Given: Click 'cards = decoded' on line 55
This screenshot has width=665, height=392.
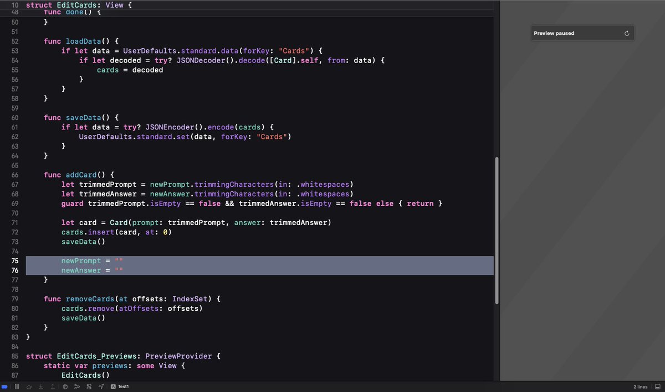Looking at the screenshot, I should 130,70.
